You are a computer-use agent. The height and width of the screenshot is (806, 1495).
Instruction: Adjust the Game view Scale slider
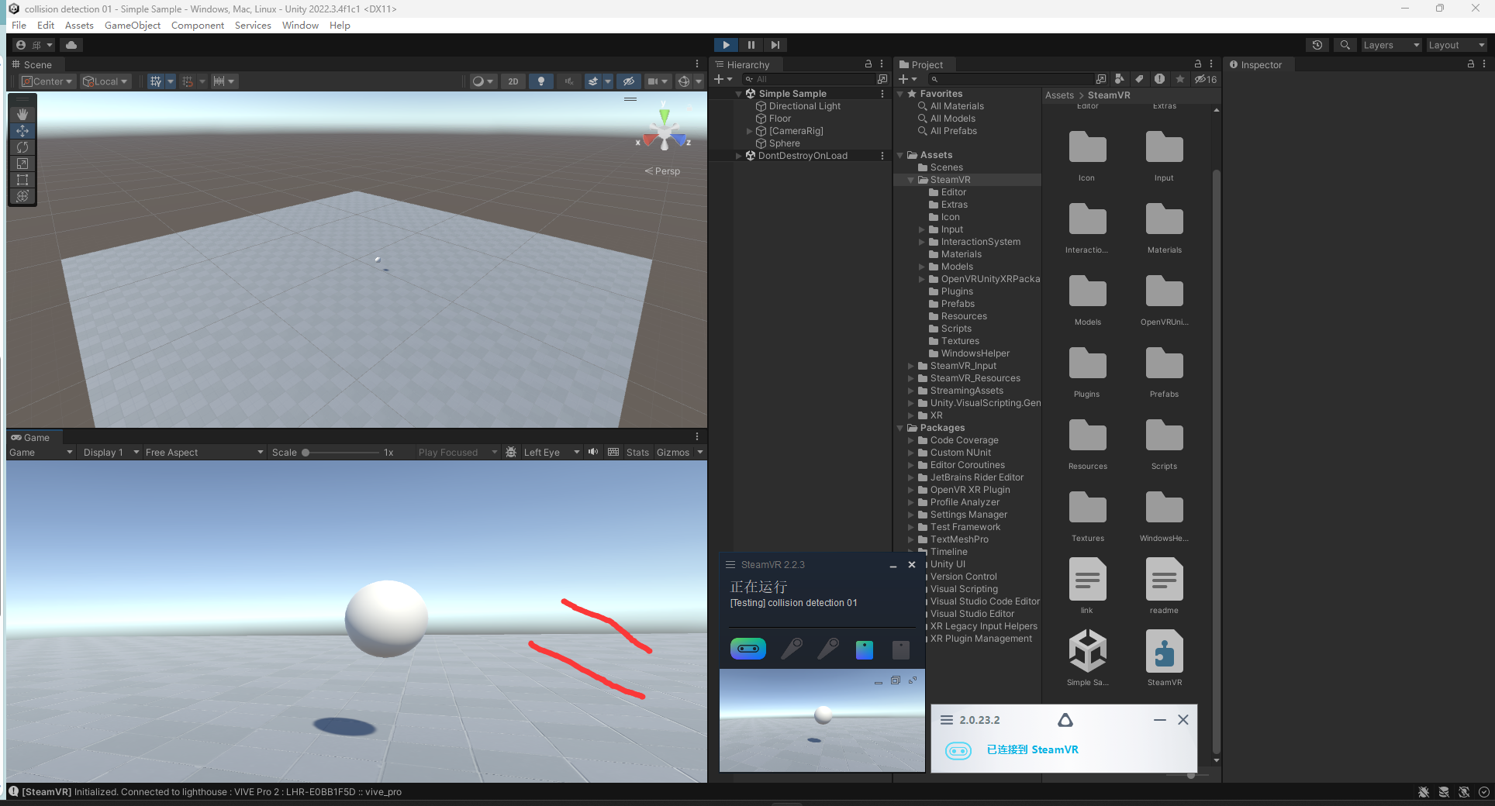click(341, 453)
